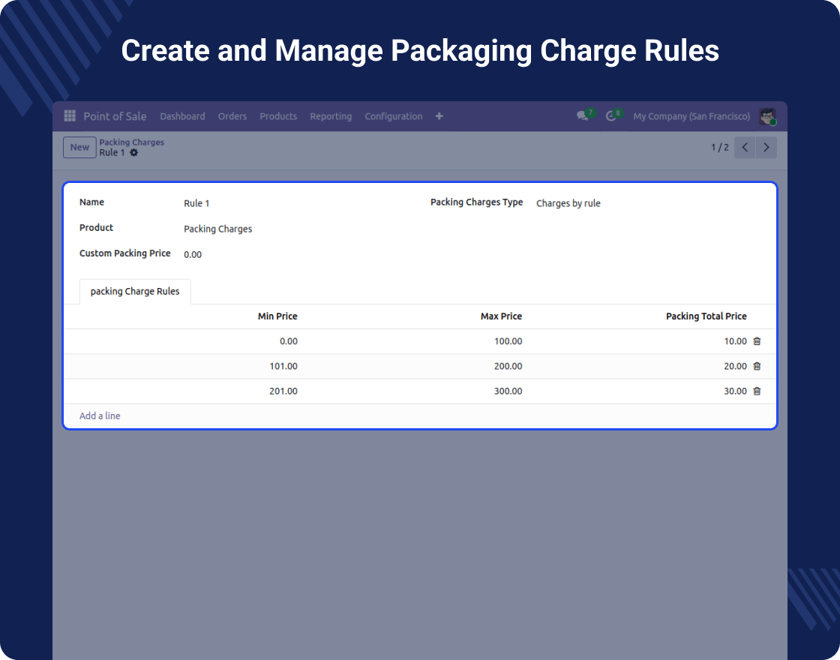Click the user avatar in navbar
Screen dimensions: 840x660
(766, 116)
